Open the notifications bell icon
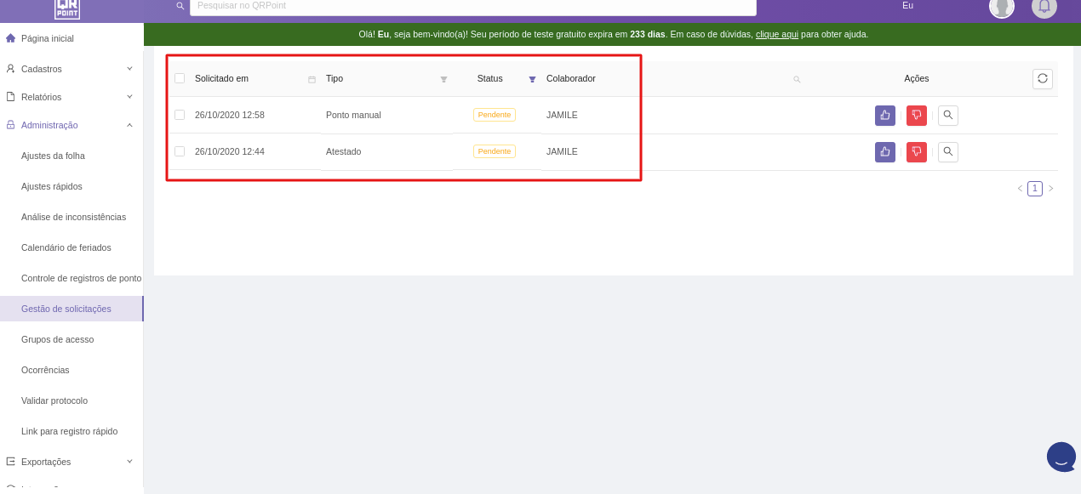Image resolution: width=1081 pixels, height=494 pixels. (x=1044, y=7)
